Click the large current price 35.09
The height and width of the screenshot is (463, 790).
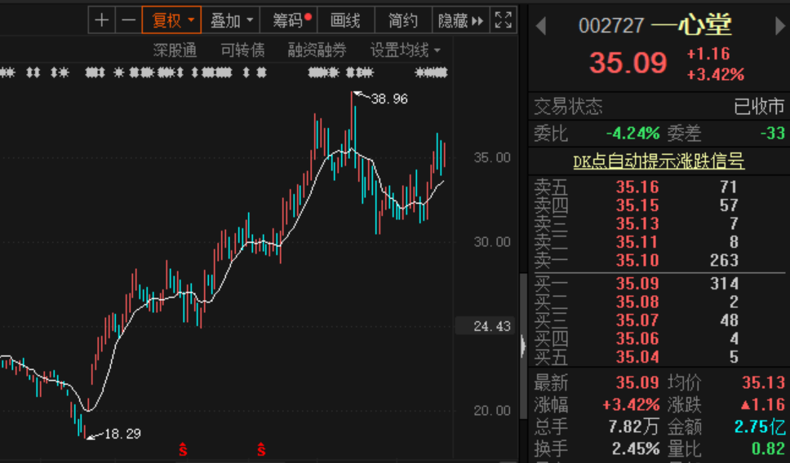point(628,63)
